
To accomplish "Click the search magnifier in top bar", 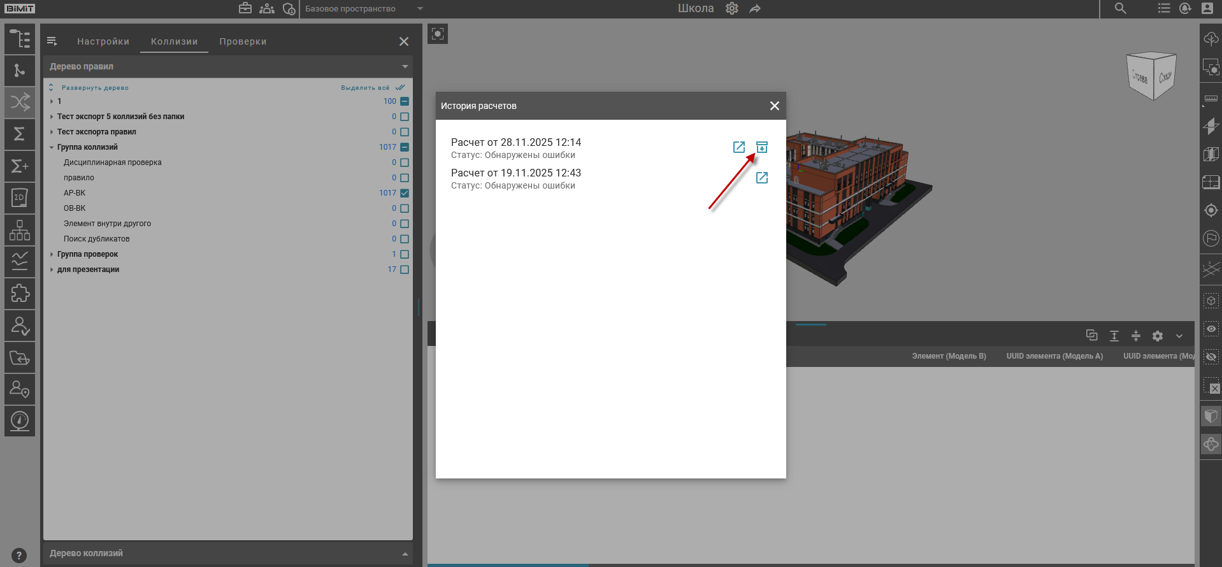I will pyautogui.click(x=1120, y=8).
